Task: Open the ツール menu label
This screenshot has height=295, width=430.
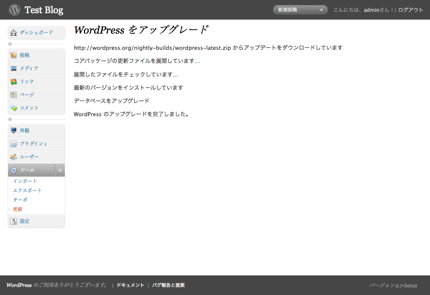Action: (27, 170)
